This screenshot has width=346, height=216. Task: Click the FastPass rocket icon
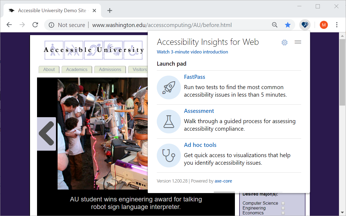click(x=169, y=87)
